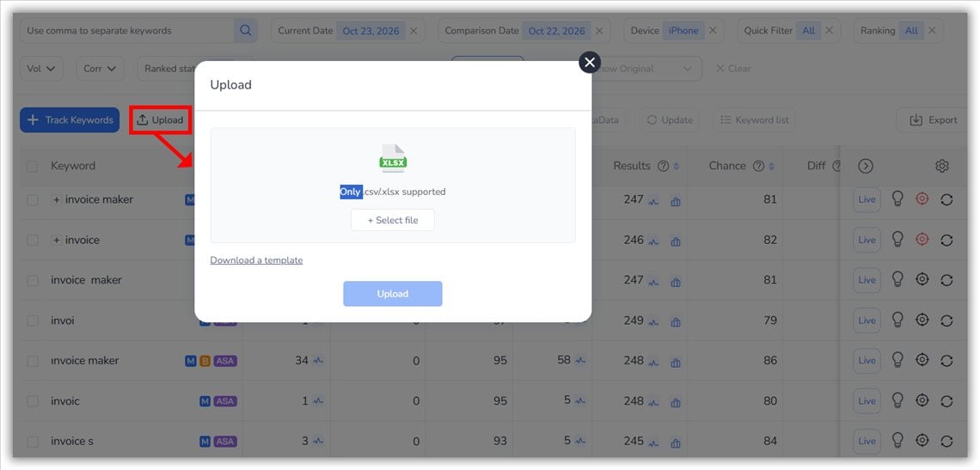Image resolution: width=980 pixels, height=470 pixels.
Task: Remove the Current Date filter with its X
Action: (413, 31)
